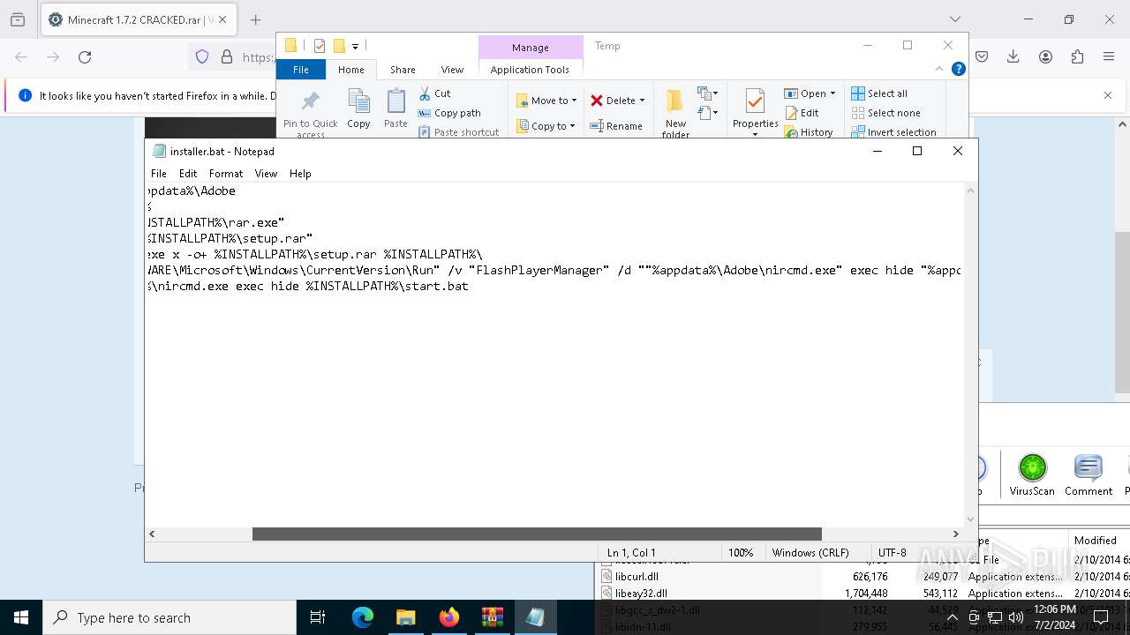
Task: Dismiss the Firefox notification bar
Action: (1108, 95)
